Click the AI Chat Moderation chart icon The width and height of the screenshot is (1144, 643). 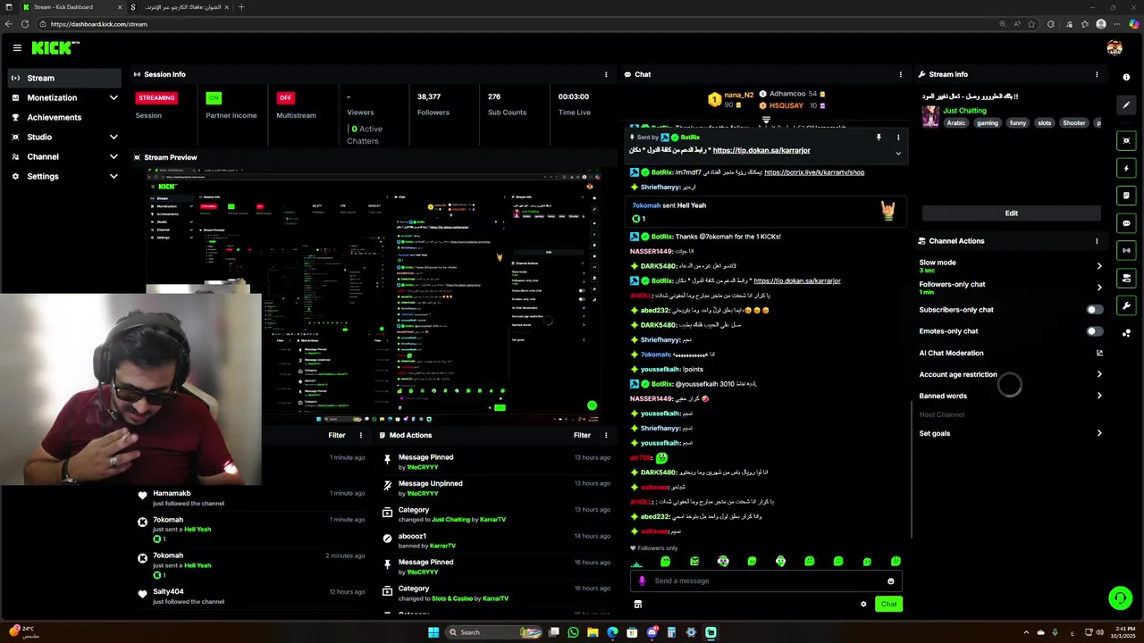pos(1099,353)
